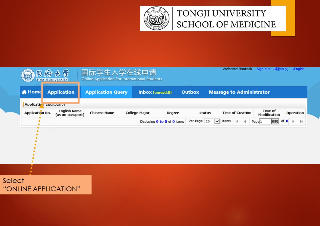Screen dimensions: 320x226
Task: Click the College Major column header
Action: [137, 113]
